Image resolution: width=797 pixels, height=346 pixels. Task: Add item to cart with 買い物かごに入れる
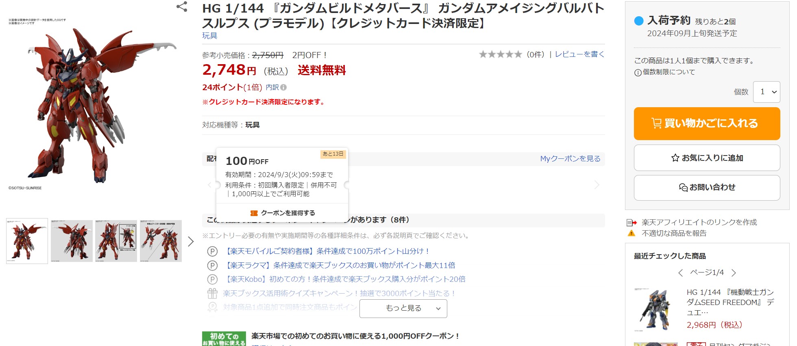[x=707, y=123]
